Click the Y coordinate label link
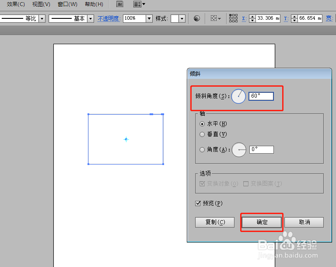Image resolution: width=336 pixels, height=267 pixels. pos(286,19)
